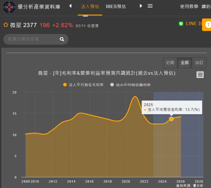Open the LINE 訂閱 link
Screen dimensions: 211x188
coord(194,24)
